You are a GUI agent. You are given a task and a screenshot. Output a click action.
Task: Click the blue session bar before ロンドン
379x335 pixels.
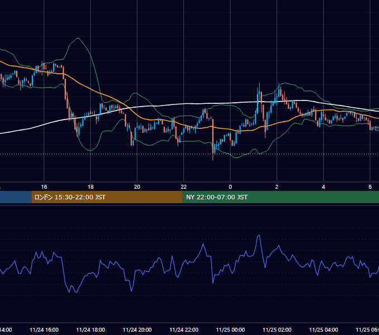point(16,197)
